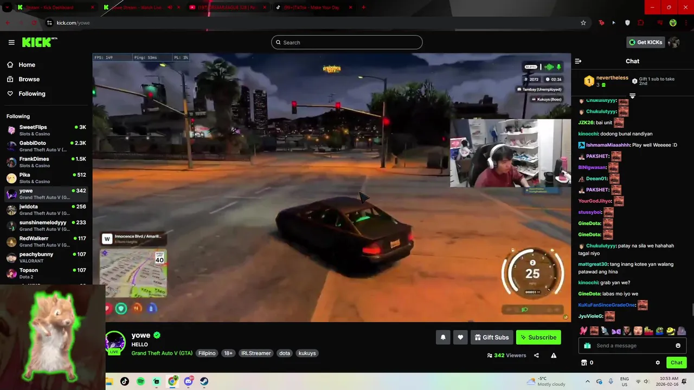
Task: Click the chat scrollbar
Action: pos(692,310)
